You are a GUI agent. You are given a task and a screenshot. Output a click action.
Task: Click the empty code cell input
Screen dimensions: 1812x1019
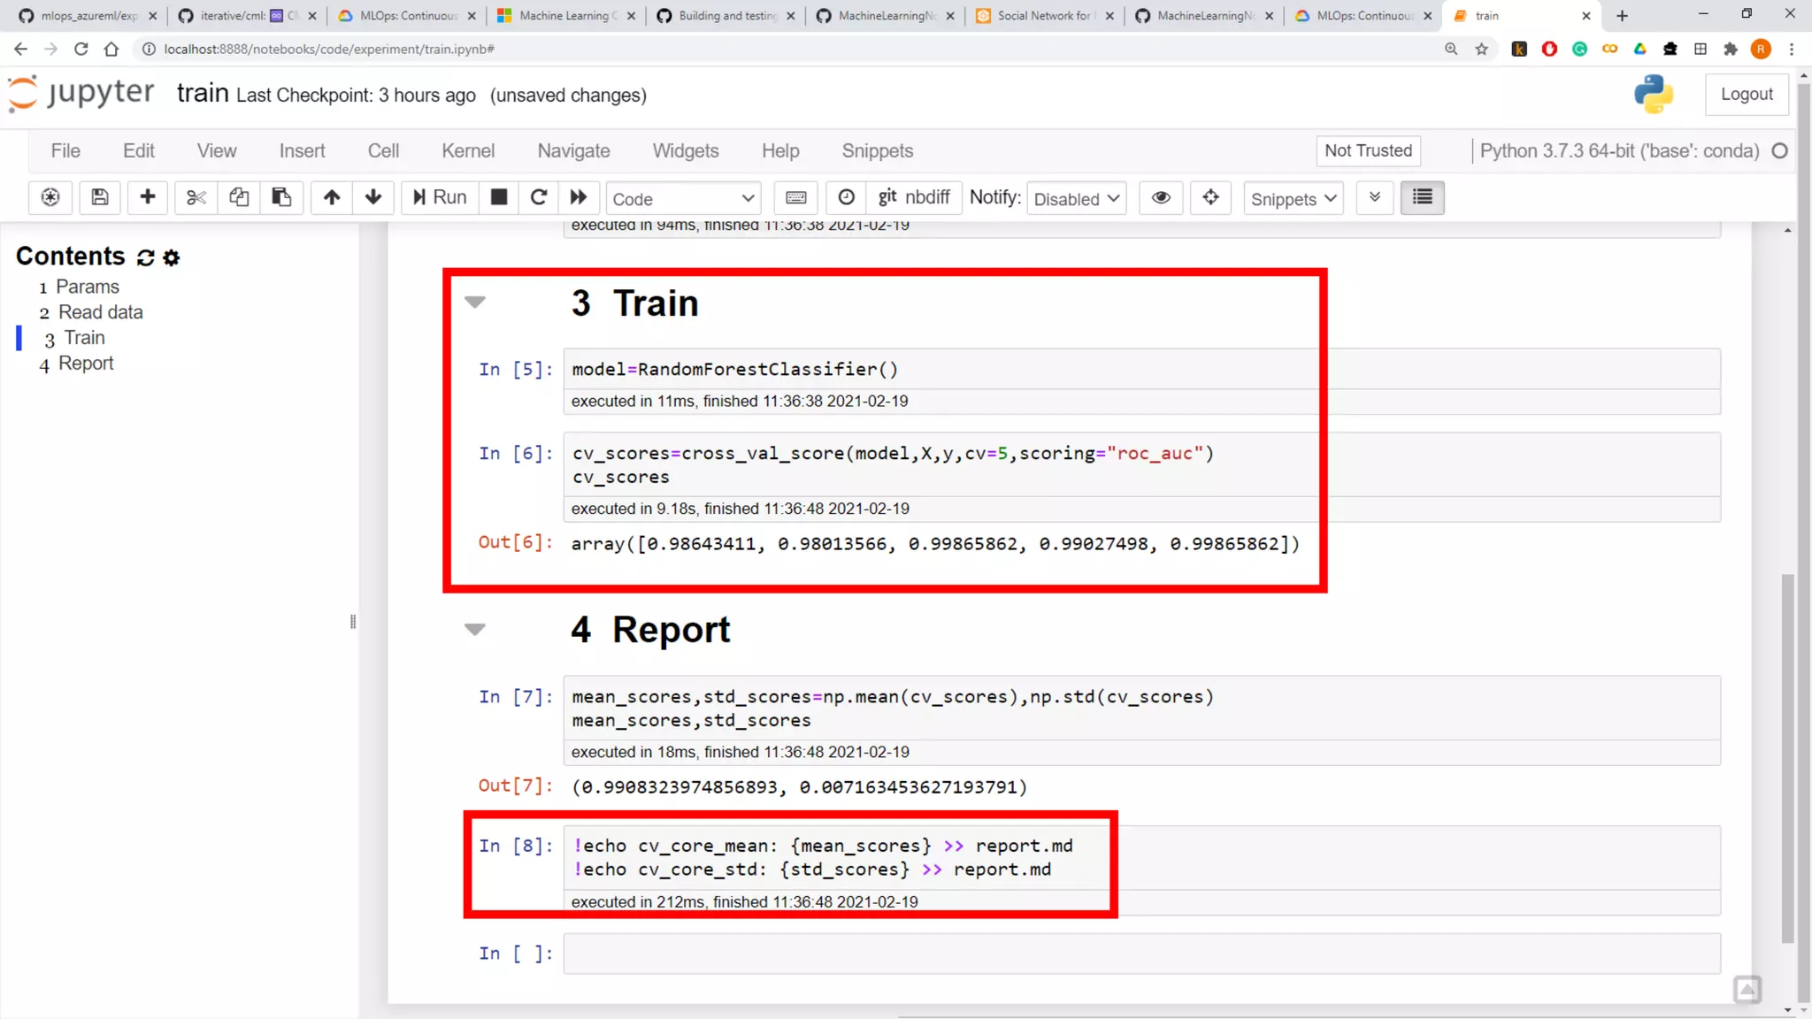[x=1141, y=954]
